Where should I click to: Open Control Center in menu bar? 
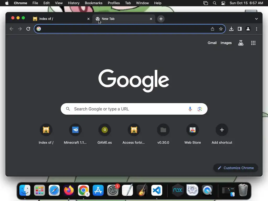(x=223, y=3)
